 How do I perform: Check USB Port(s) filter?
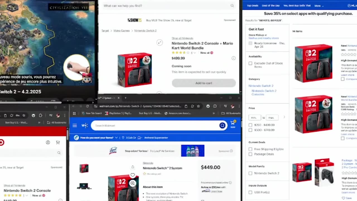[250, 192]
